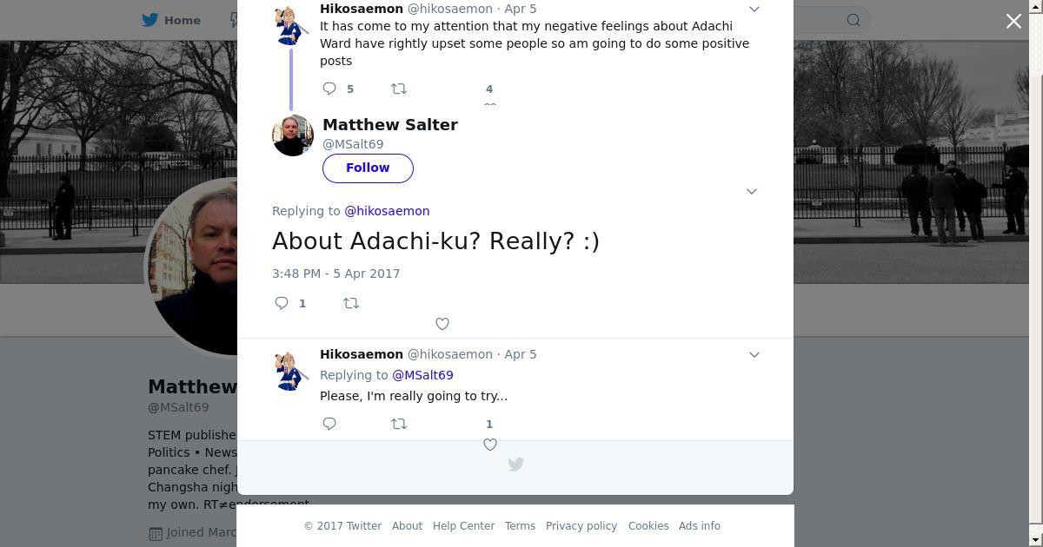Reply to the top Hikosaemon tweet
This screenshot has height=547, width=1043.
click(x=329, y=89)
